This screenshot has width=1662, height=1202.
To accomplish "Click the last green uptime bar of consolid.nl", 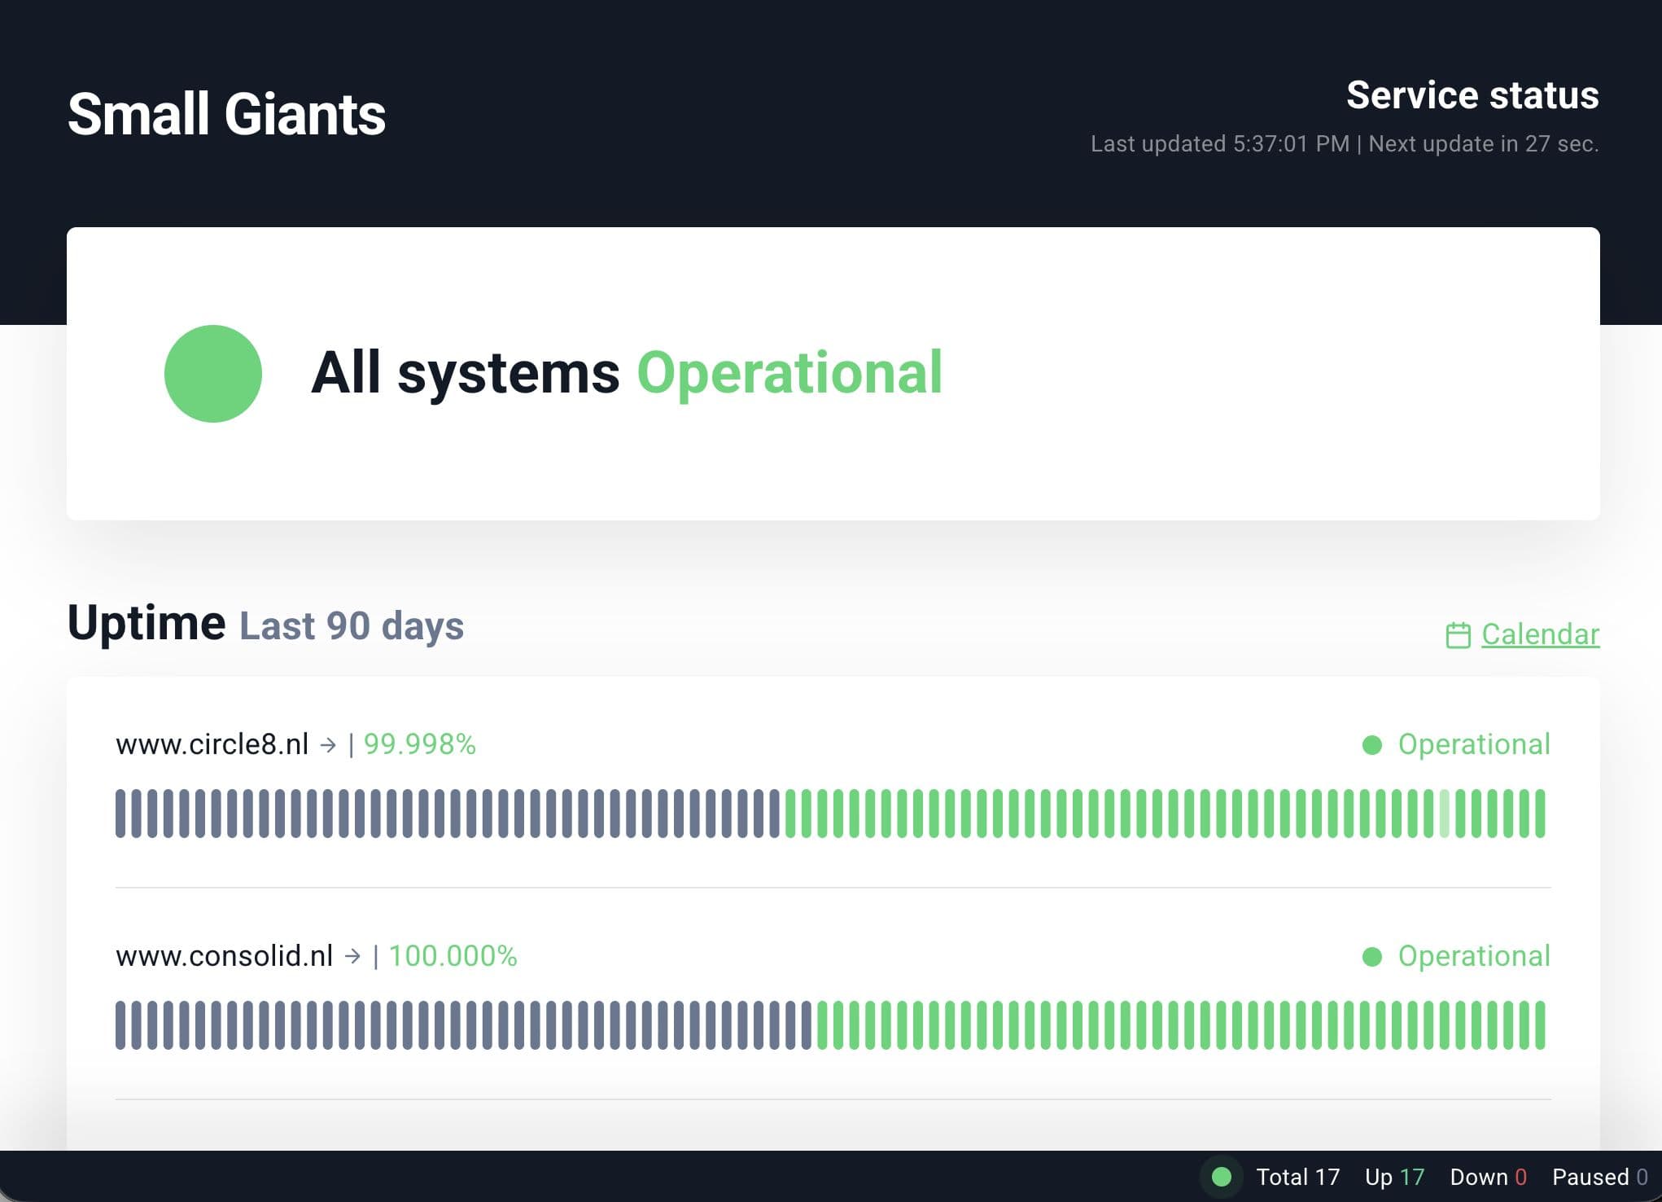I will click(x=1540, y=1025).
